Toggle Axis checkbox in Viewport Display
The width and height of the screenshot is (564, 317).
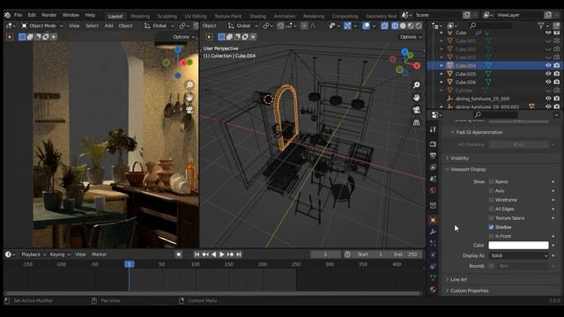(492, 191)
